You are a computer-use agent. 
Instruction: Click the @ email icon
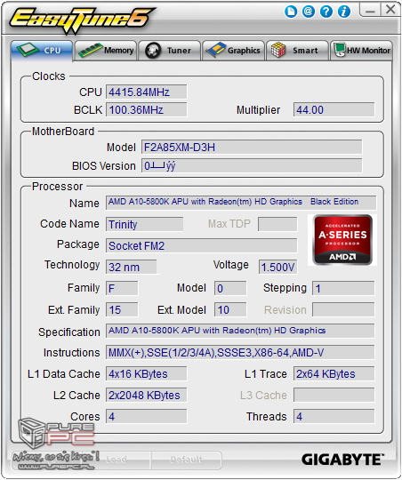pos(309,12)
